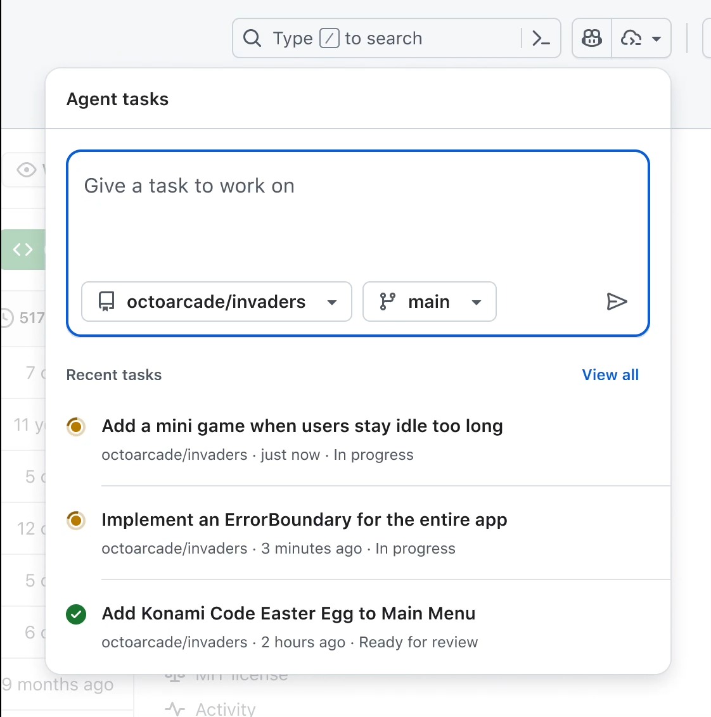Select the Code tab icon behind panel

(x=23, y=250)
